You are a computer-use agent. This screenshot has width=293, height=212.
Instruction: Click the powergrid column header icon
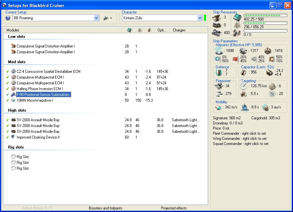tap(139, 30)
